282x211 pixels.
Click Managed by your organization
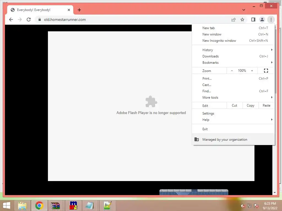[233, 139]
